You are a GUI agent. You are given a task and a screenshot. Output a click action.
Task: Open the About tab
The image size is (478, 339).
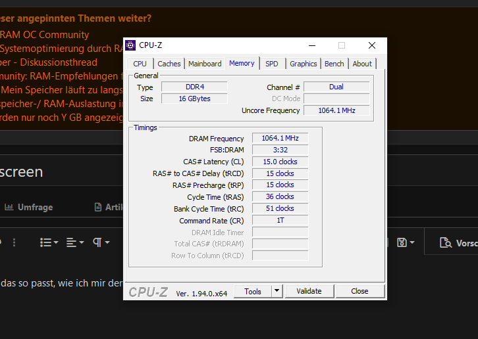(362, 64)
